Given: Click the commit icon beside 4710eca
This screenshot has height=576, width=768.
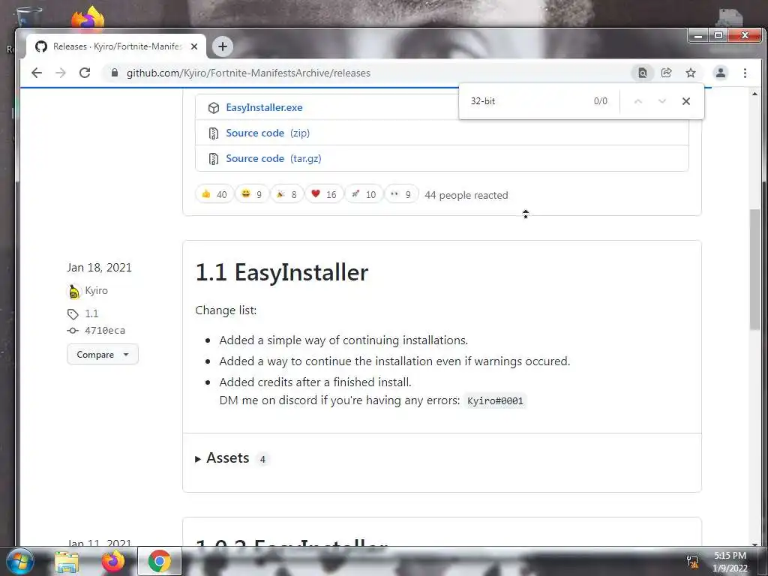Looking at the screenshot, I should [x=73, y=331].
